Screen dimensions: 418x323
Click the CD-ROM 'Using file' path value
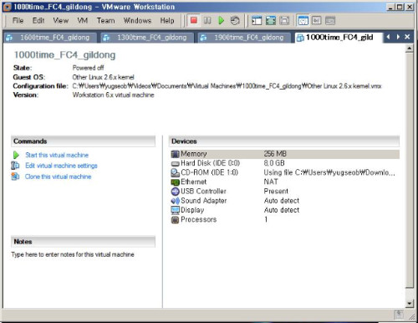pyautogui.click(x=329, y=172)
